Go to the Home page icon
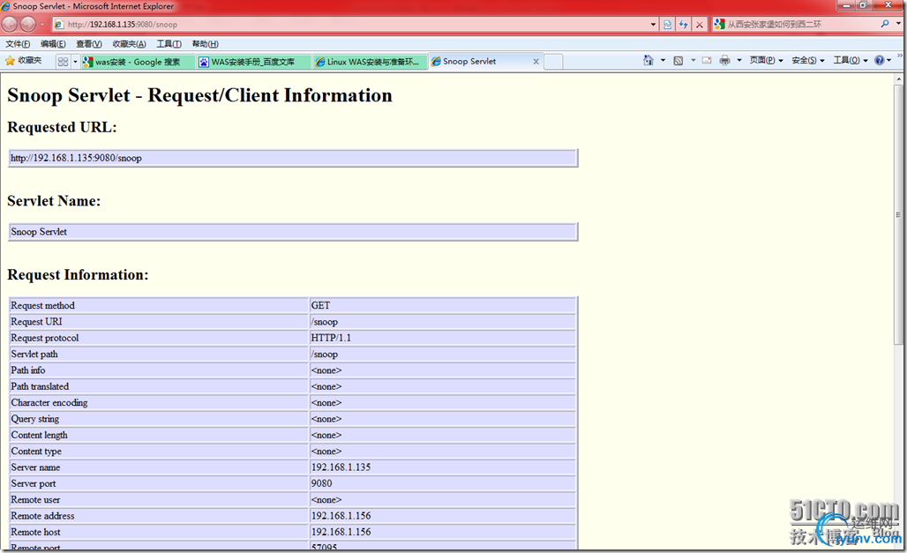Viewport: 907px width, 553px height. pos(648,60)
